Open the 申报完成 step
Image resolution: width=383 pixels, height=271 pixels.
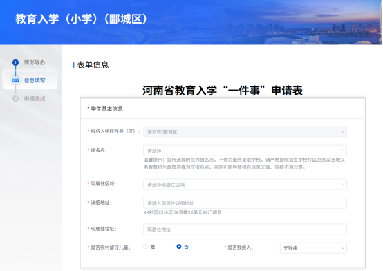[35, 98]
